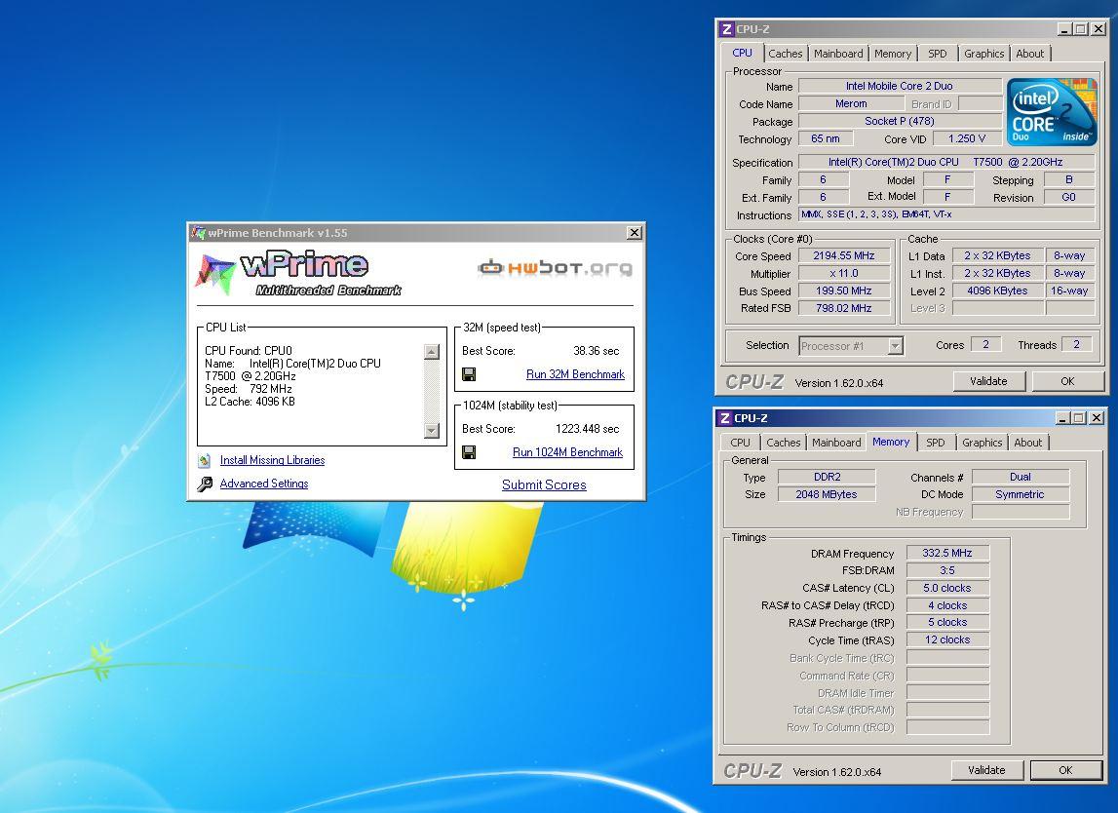Open About tab in lower CPU-Z window

(x=1027, y=443)
